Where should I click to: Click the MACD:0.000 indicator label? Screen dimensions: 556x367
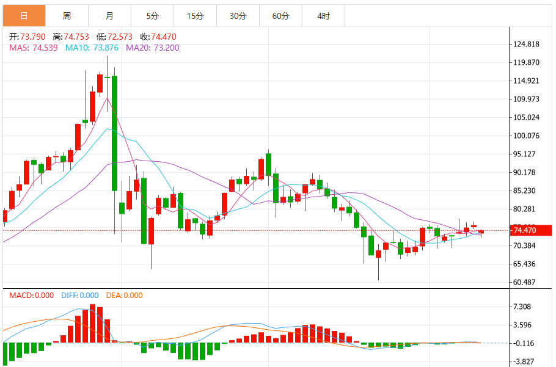[x=32, y=296]
